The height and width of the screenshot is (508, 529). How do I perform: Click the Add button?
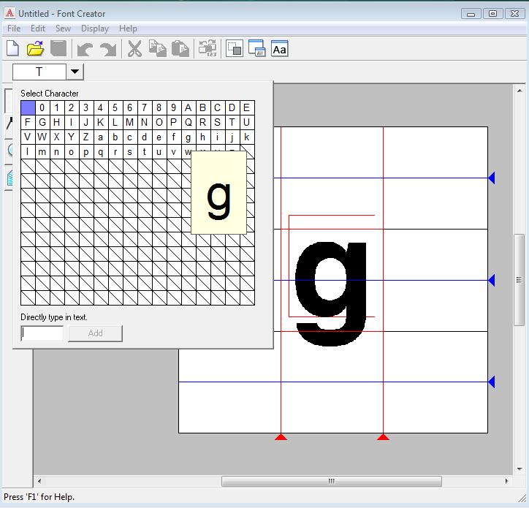click(95, 333)
